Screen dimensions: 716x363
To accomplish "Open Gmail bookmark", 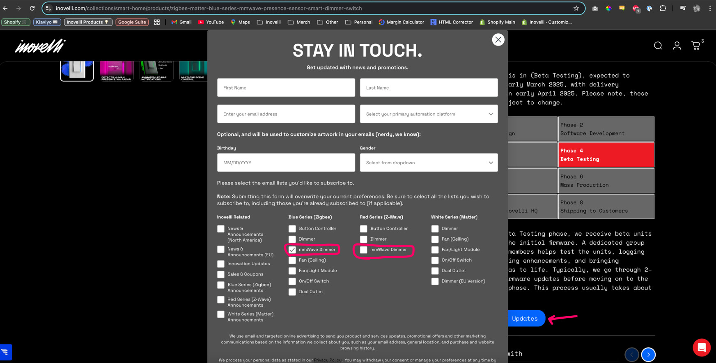I will pos(181,22).
